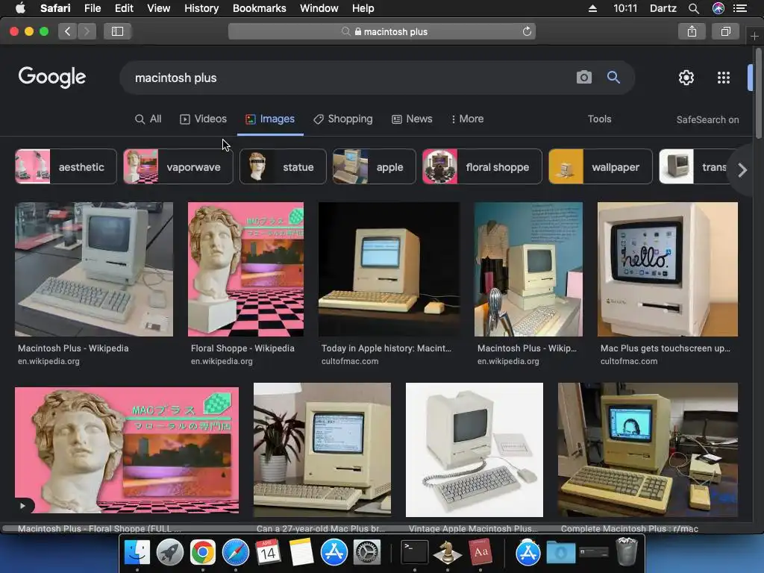Open the hello touchscreen Mac Plus thumbnail
The image size is (764, 573).
(668, 269)
